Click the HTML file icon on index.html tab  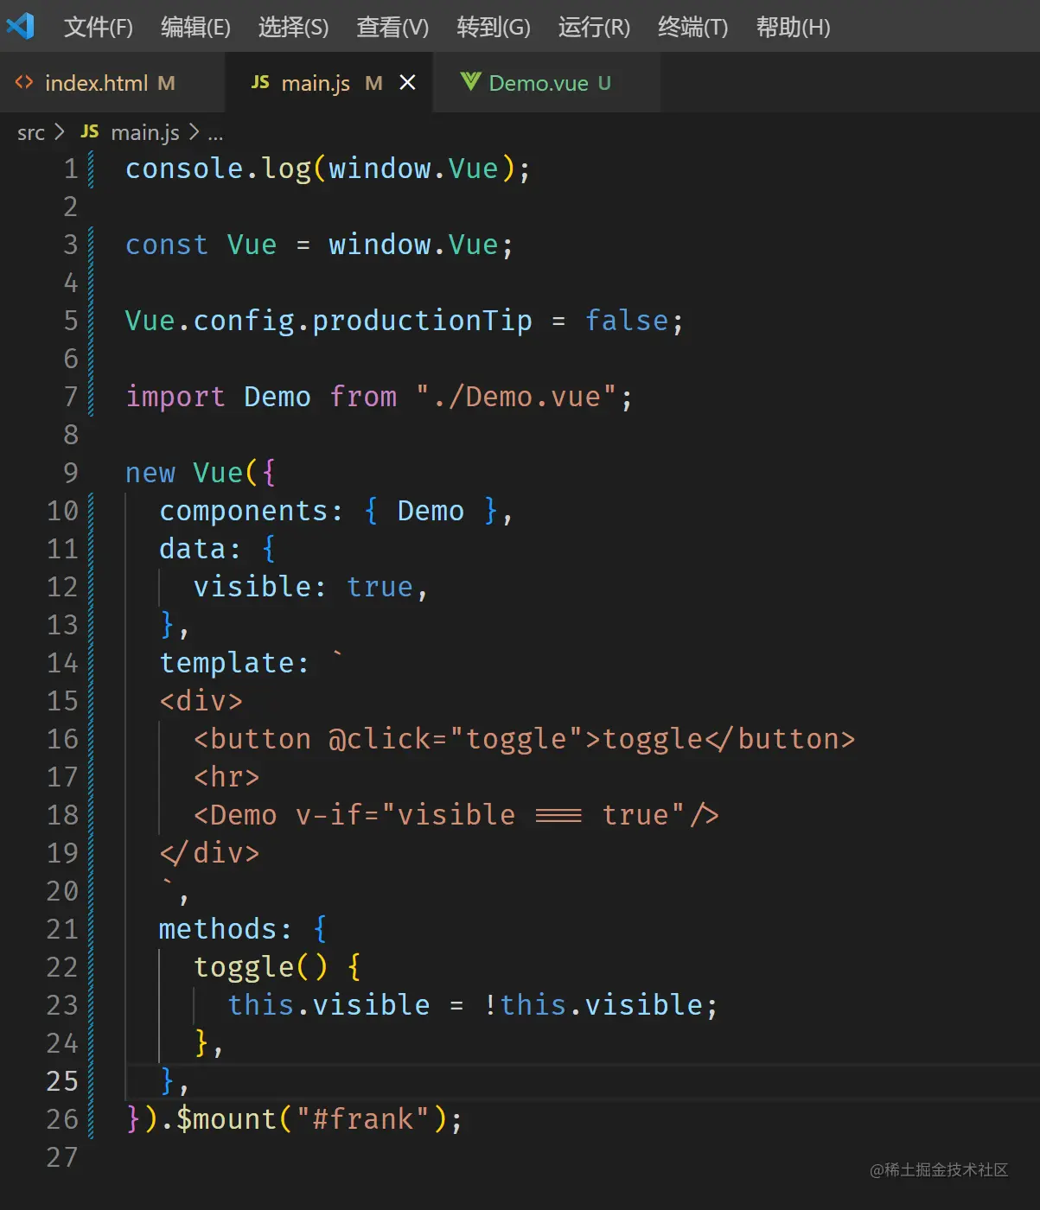(x=24, y=82)
